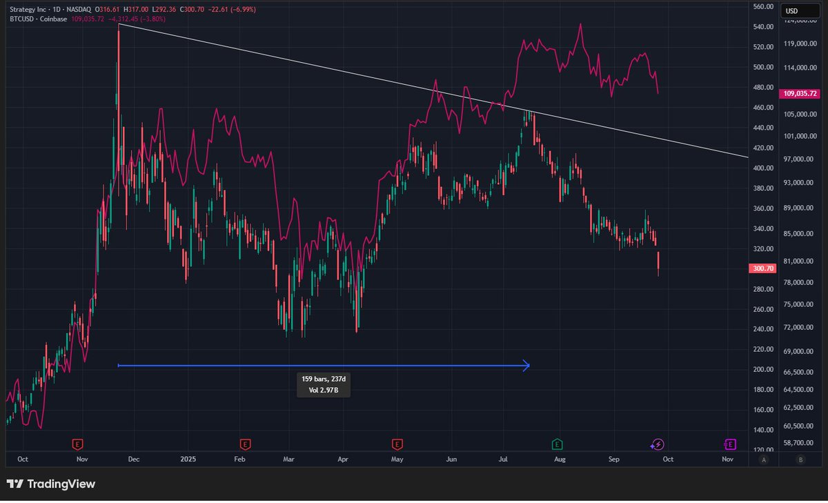Image resolution: width=828 pixels, height=503 pixels.
Task: Toggle the auto scale 'A' button
Action: pos(762,459)
